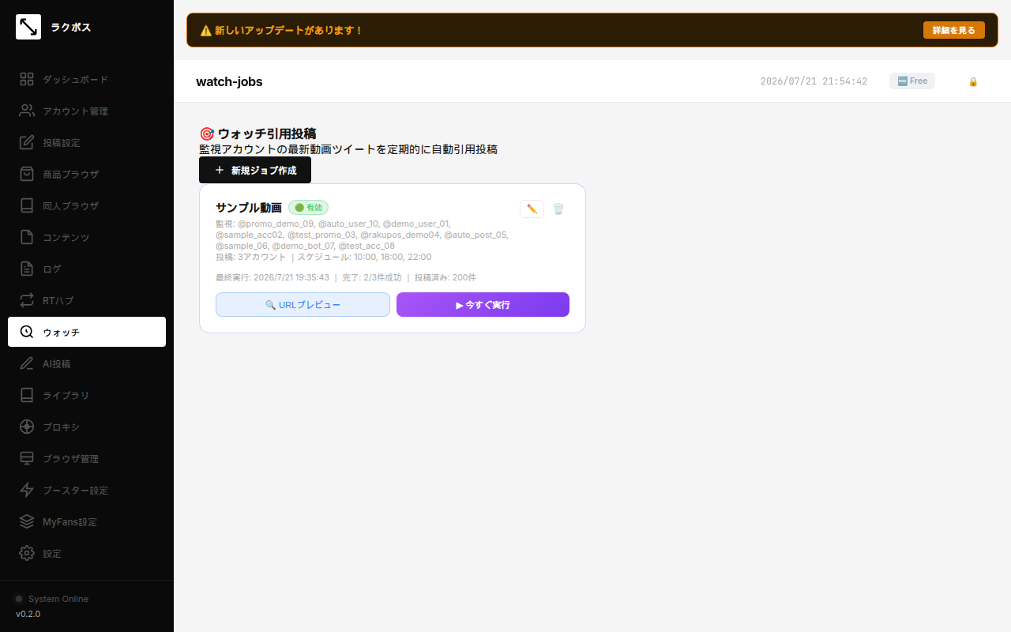Click the RTハブ repeat arrows icon
This screenshot has height=632, width=1011.
coord(27,300)
